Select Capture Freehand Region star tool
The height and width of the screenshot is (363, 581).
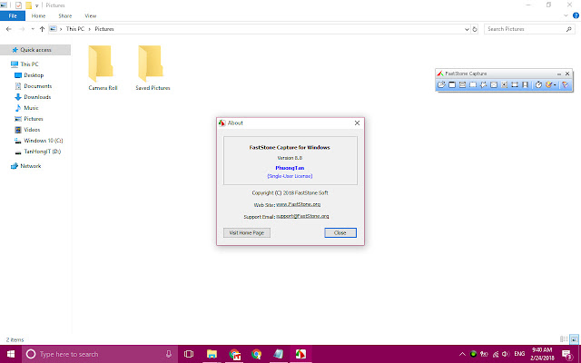[x=483, y=84]
